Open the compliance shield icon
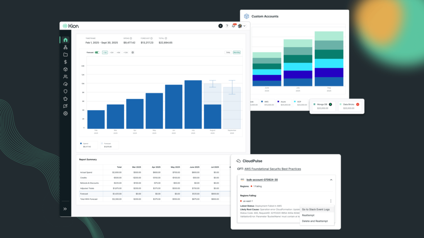This screenshot has height=238, width=424. click(65, 92)
